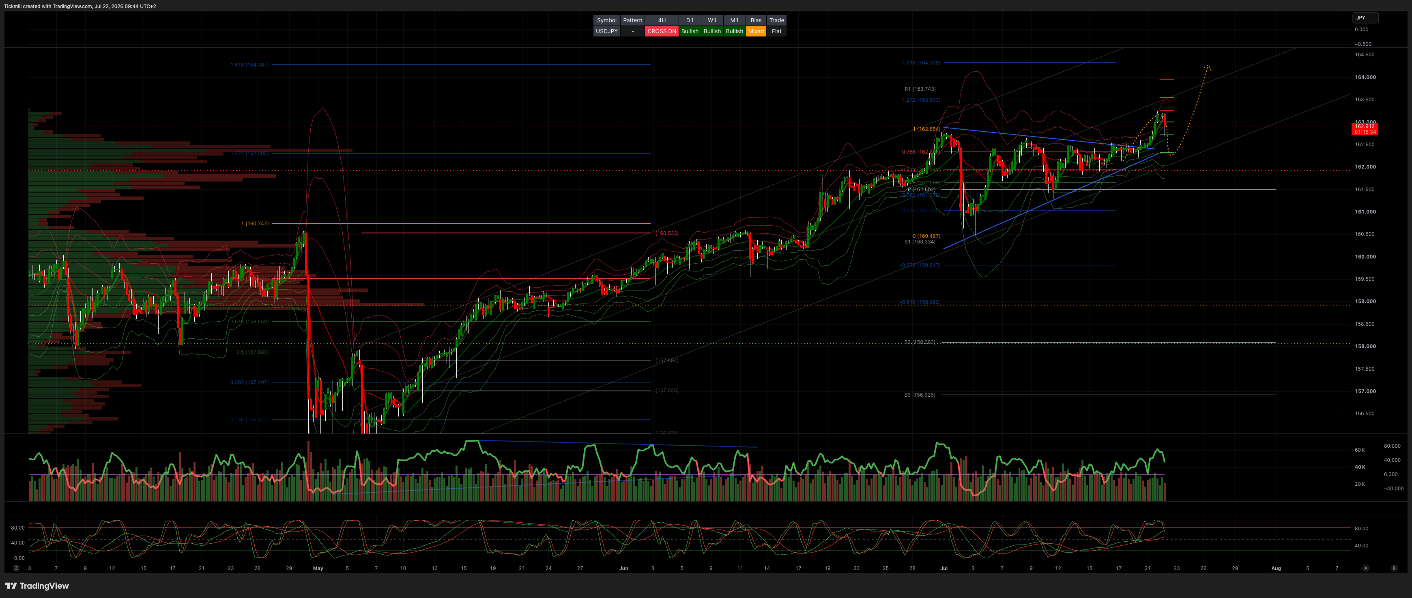Screen dimensions: 1412x598
Task: Click the 156.500 price axis label
Action: click(1365, 413)
